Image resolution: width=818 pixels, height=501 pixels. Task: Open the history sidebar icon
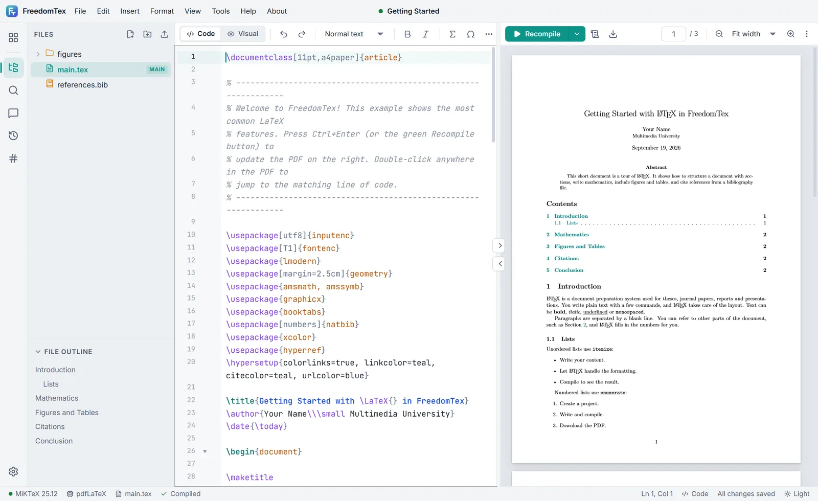pyautogui.click(x=13, y=135)
